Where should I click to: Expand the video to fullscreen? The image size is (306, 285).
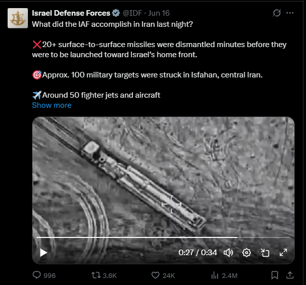(283, 253)
